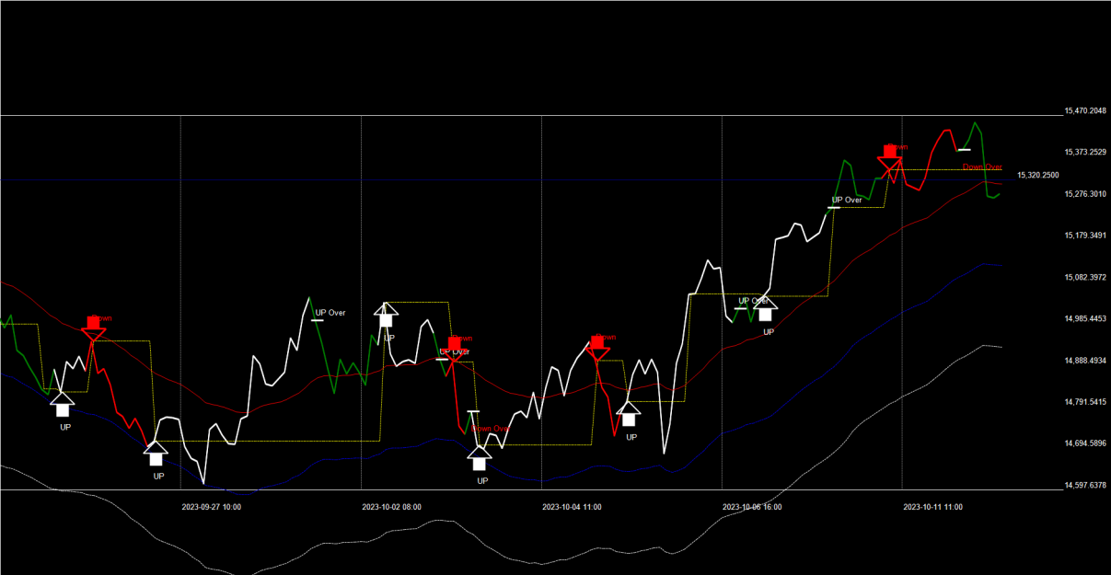Click the 2023-10-06 16:00 date label
This screenshot has width=1111, height=575.
[x=752, y=507]
